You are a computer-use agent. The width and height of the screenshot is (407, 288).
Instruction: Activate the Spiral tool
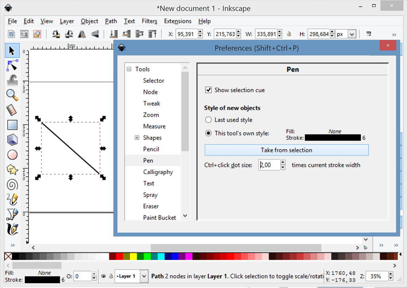point(12,184)
